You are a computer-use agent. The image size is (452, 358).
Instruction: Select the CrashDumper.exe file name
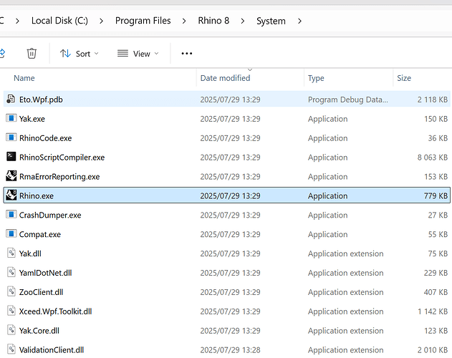[x=50, y=215]
